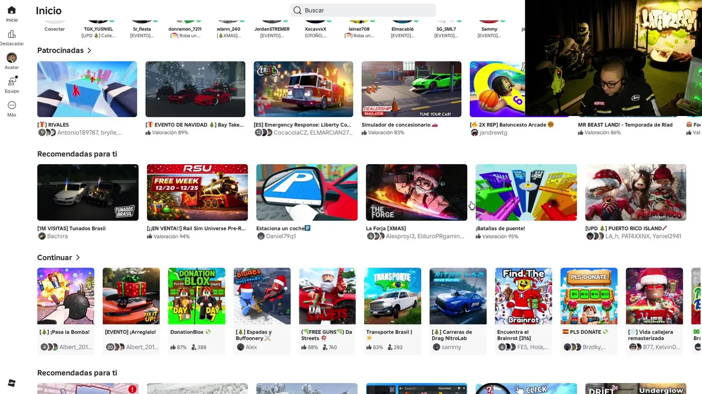Screen dimensions: 702x394
Task: Click the thumbs-up icon under DonationBlox
Action: pos(173,347)
